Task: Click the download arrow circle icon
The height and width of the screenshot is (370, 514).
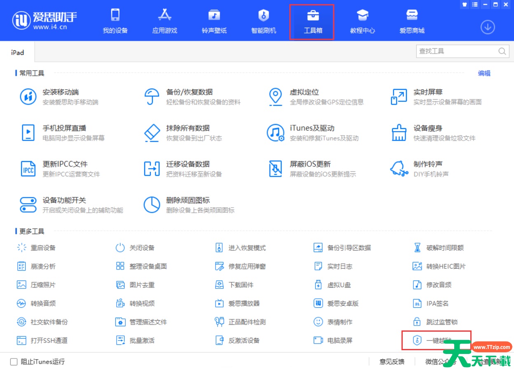Action: pos(488,27)
